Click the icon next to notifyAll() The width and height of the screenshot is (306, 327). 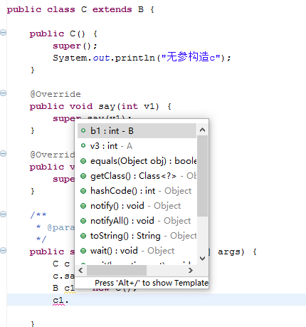tap(83, 221)
